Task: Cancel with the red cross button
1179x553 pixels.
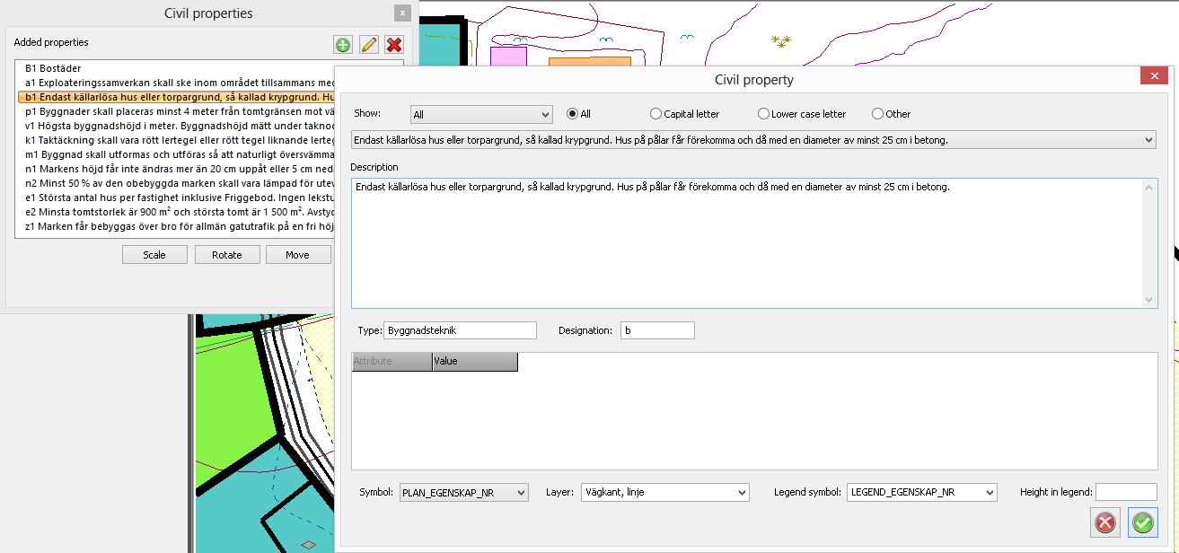Action: pyautogui.click(x=1106, y=522)
